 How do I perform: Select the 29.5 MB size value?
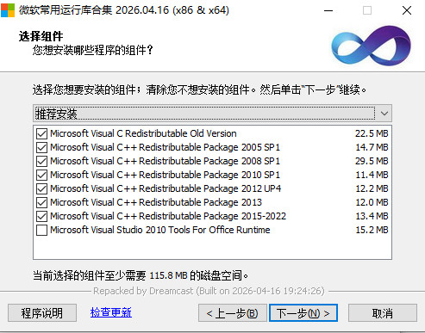tap(372, 161)
